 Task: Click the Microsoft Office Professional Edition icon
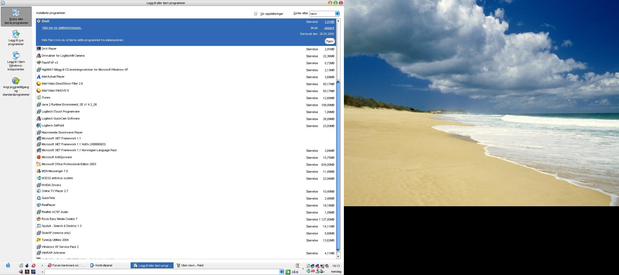(39, 164)
